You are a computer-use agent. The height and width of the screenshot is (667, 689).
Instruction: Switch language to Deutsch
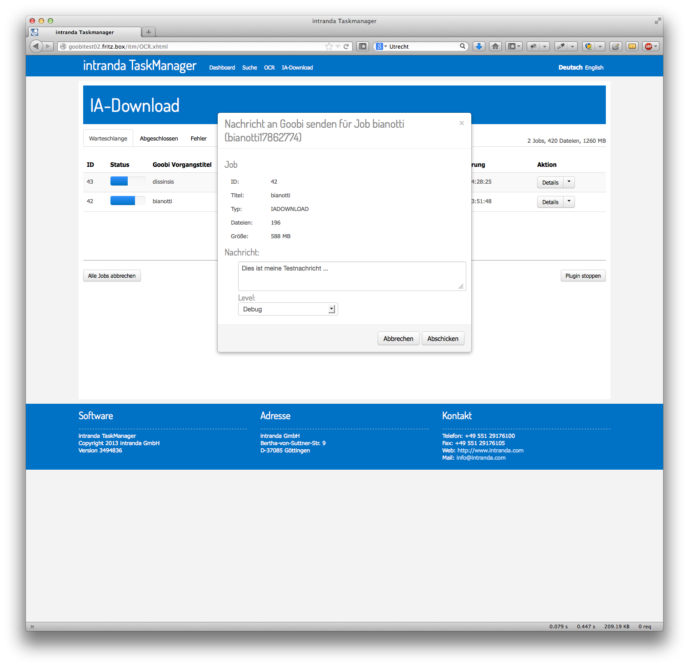click(570, 67)
